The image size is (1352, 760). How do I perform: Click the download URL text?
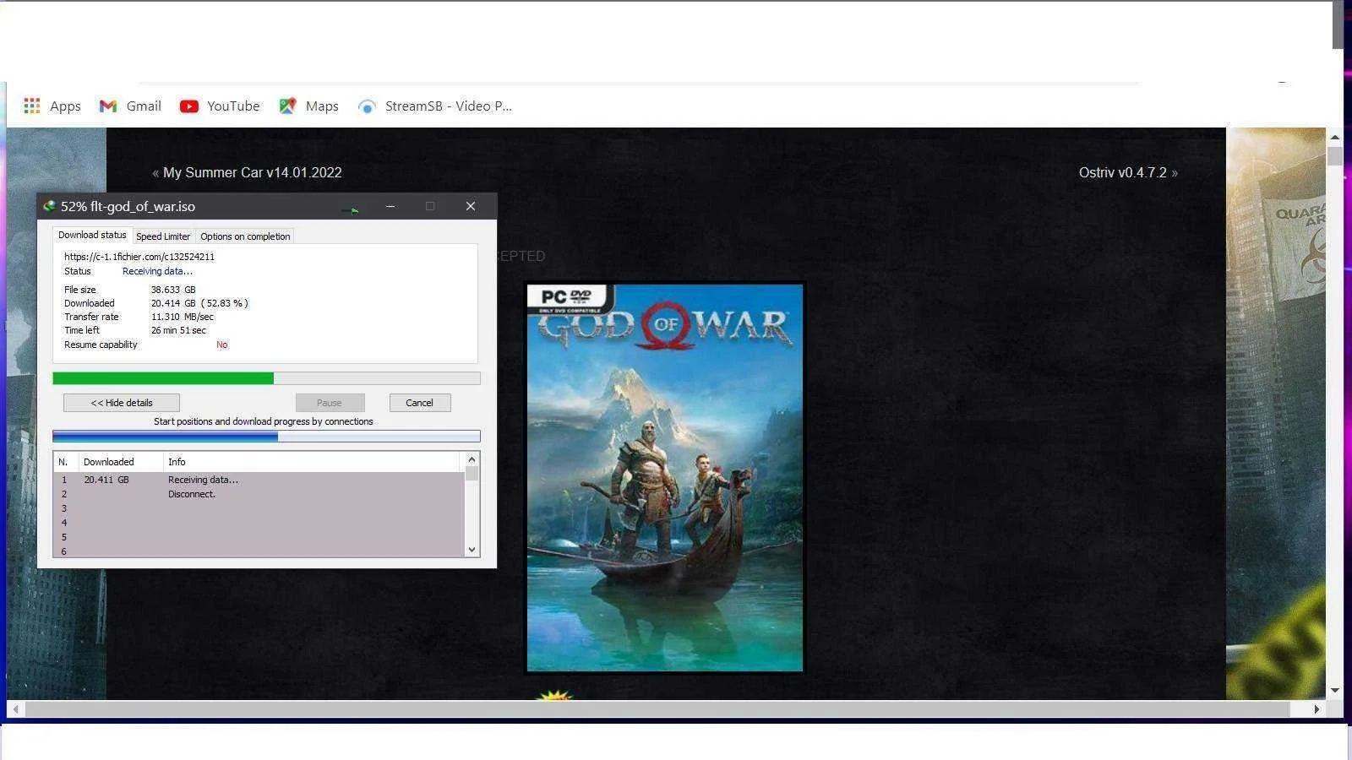click(139, 257)
